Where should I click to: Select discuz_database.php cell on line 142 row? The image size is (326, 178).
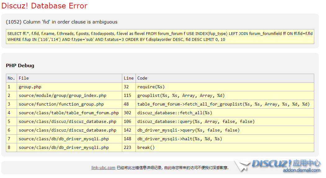pos(69,130)
